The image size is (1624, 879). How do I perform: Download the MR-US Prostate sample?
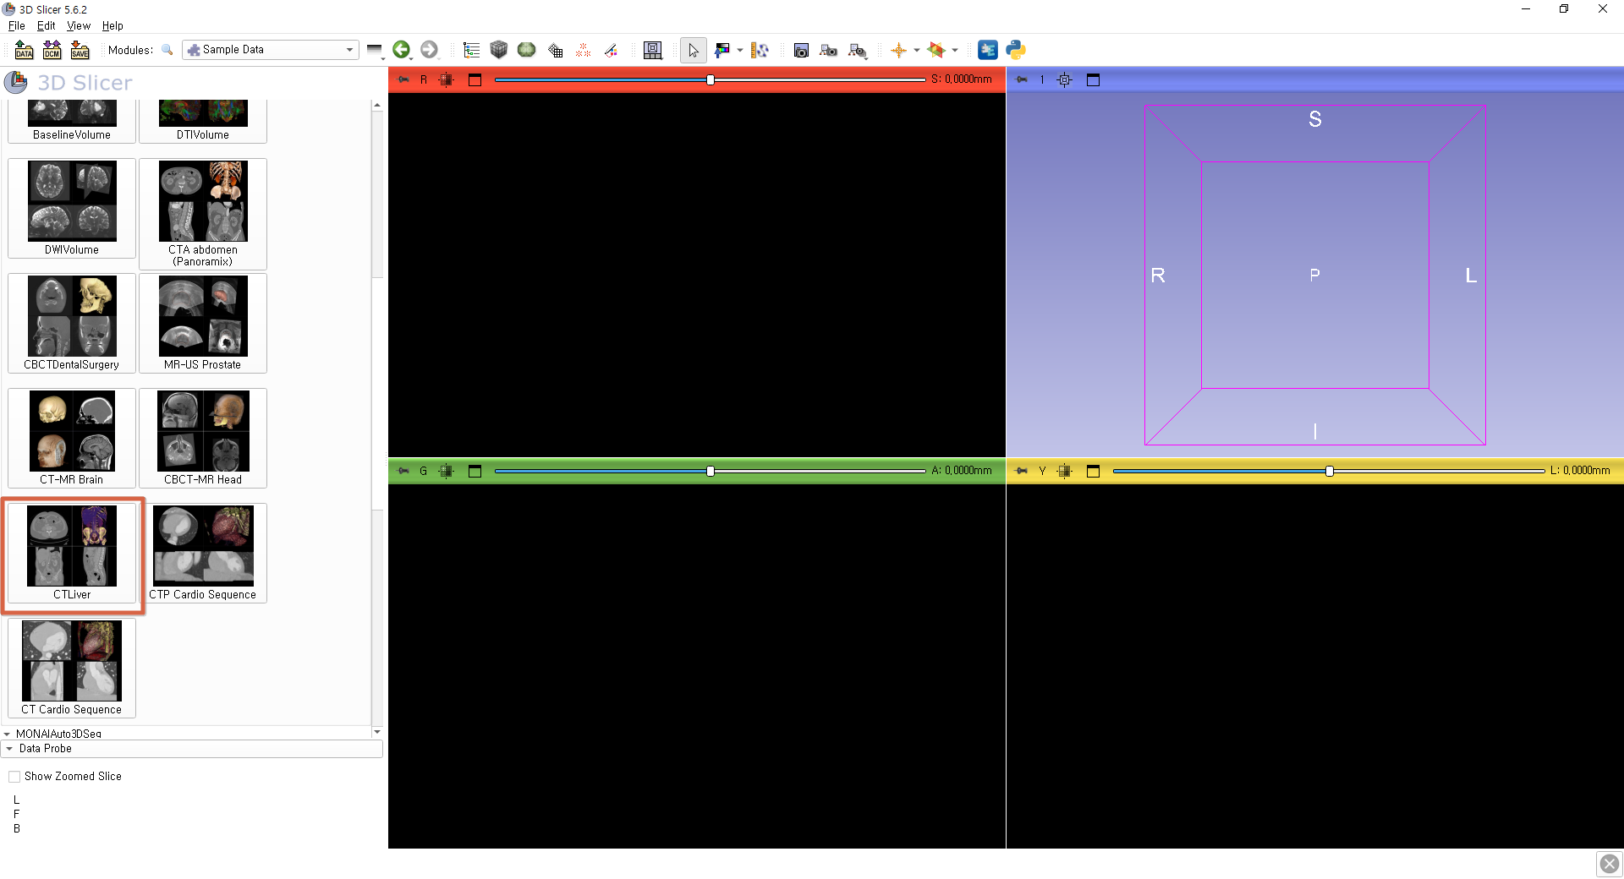pos(203,323)
